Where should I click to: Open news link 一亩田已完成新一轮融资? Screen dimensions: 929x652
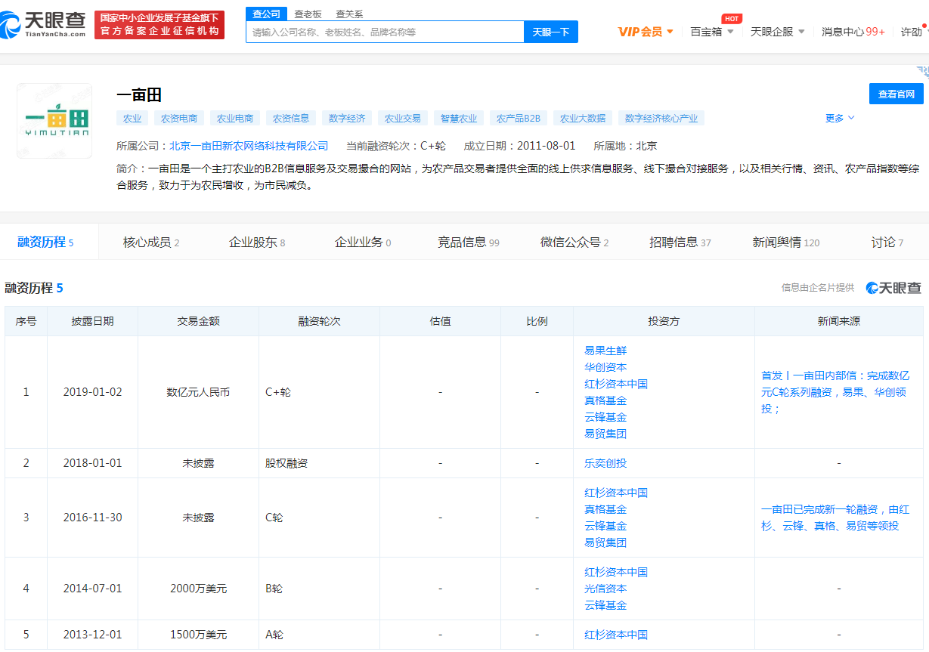835,518
